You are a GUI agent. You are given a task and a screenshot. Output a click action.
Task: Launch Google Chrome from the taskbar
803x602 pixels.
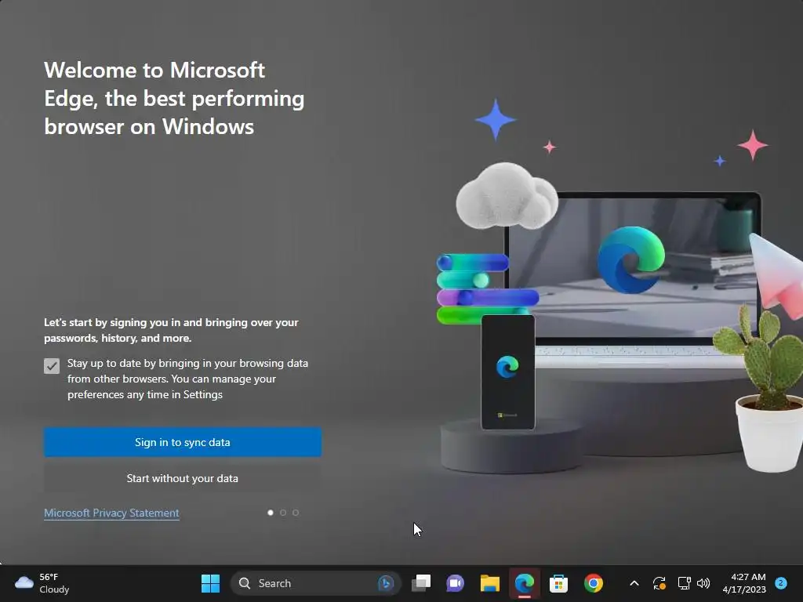click(594, 583)
